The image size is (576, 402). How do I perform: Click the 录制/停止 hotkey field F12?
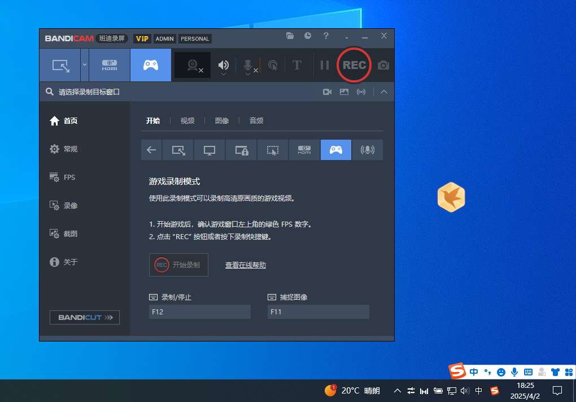click(200, 312)
